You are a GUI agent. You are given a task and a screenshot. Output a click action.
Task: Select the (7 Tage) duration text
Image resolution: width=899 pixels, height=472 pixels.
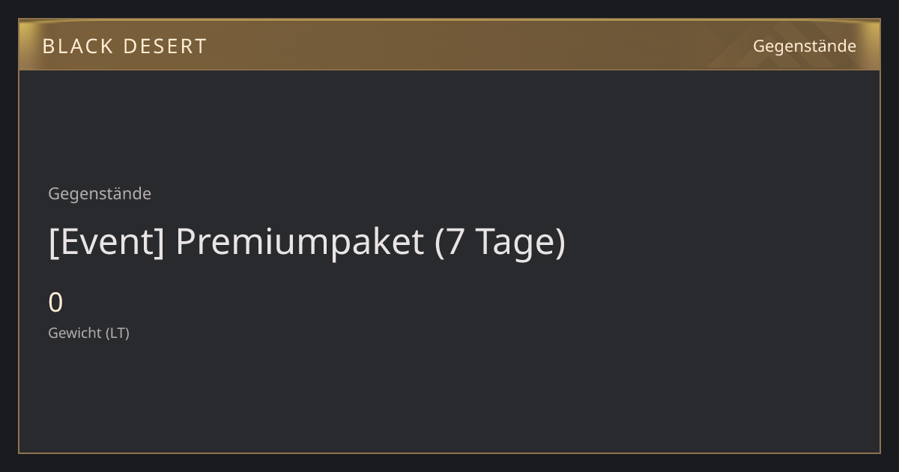click(x=500, y=242)
